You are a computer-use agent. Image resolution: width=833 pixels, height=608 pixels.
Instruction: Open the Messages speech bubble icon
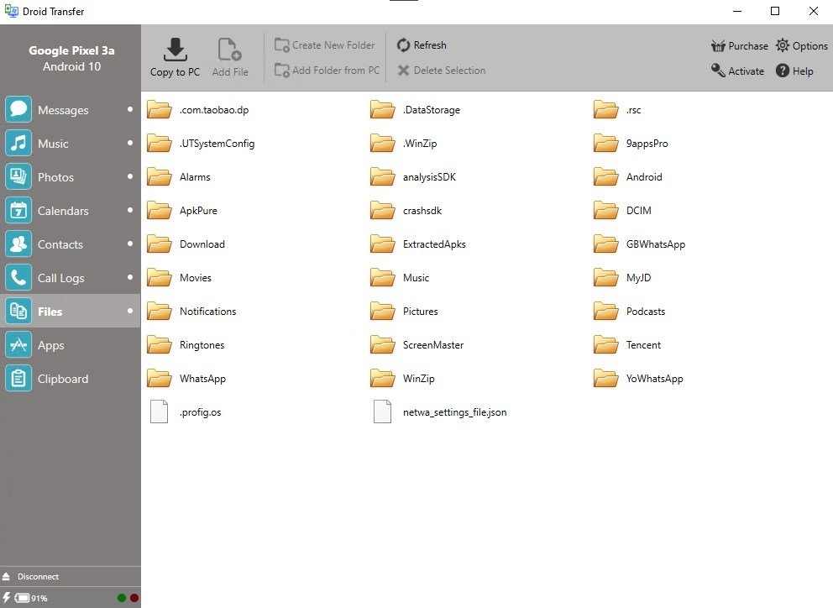(x=18, y=109)
